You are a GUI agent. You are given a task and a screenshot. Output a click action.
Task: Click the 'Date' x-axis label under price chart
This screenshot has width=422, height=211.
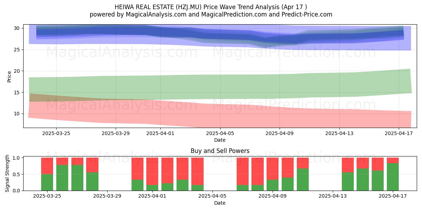(220, 140)
